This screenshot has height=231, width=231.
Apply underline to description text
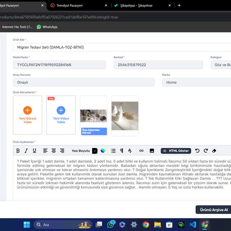coord(34,151)
